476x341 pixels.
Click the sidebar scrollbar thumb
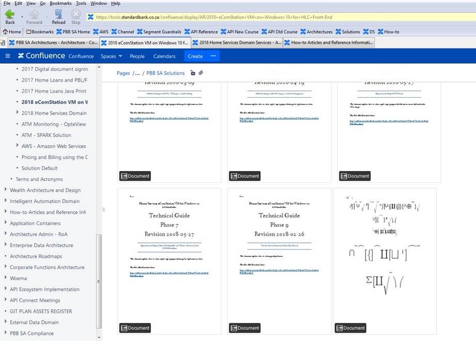(x=99, y=281)
